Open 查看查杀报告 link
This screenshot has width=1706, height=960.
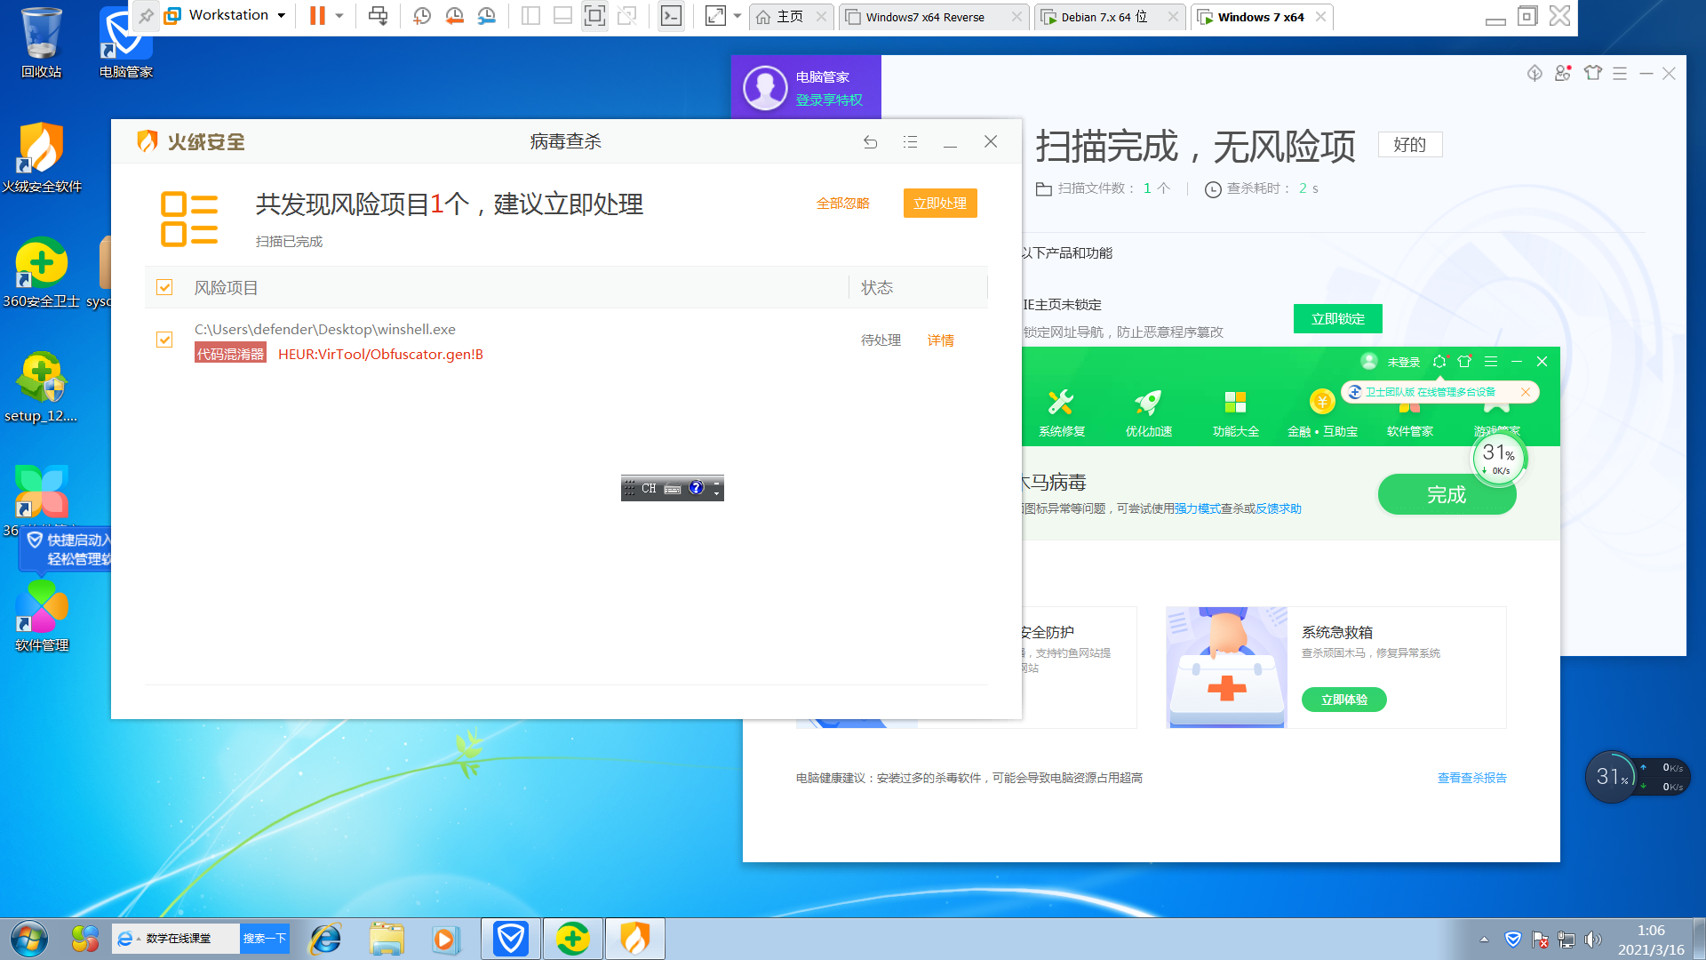point(1472,778)
